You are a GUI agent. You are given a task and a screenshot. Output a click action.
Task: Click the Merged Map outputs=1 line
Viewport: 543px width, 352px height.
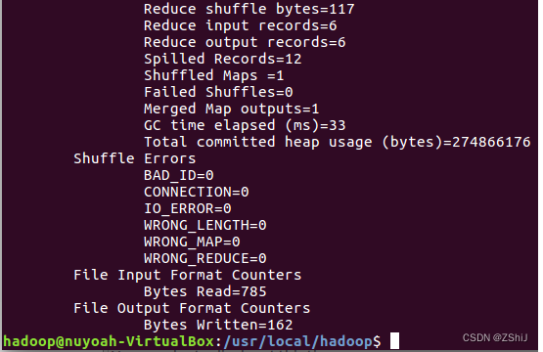pyautogui.click(x=231, y=110)
